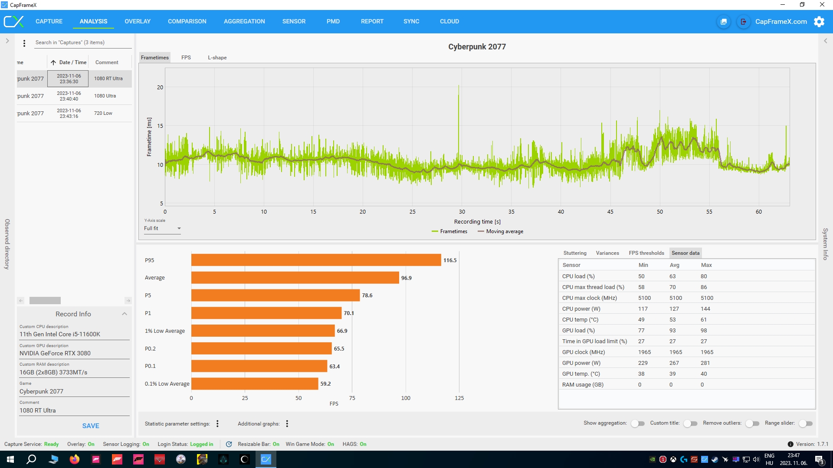Show the L-shape graph tab
The height and width of the screenshot is (468, 833).
pos(217,58)
